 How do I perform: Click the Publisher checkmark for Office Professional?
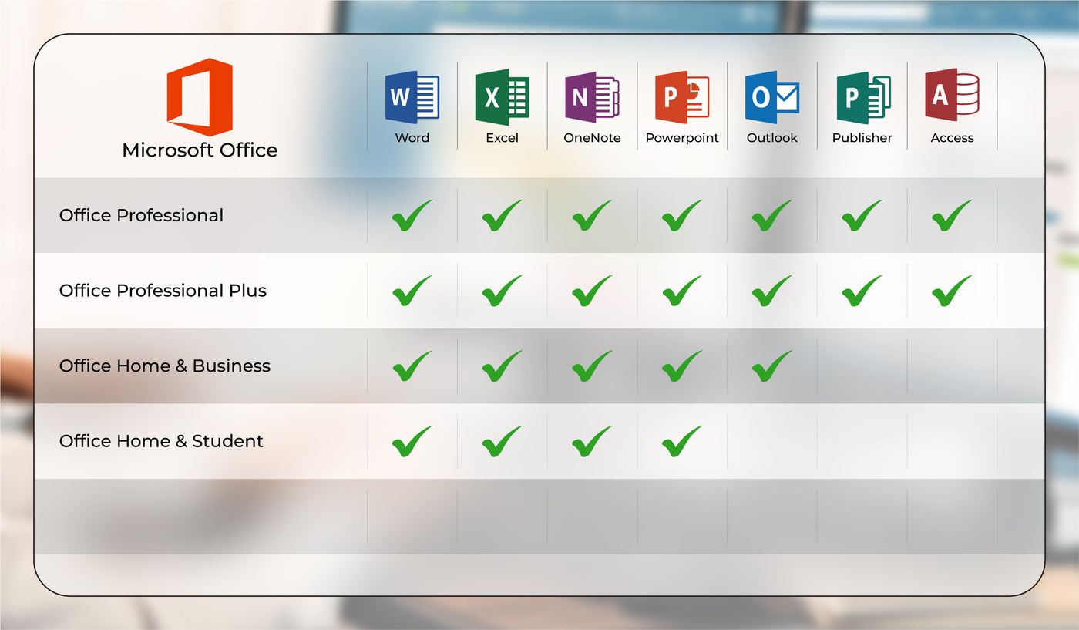[862, 216]
